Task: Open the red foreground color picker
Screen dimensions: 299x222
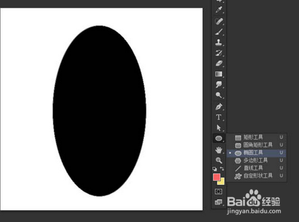Action: tap(217, 177)
